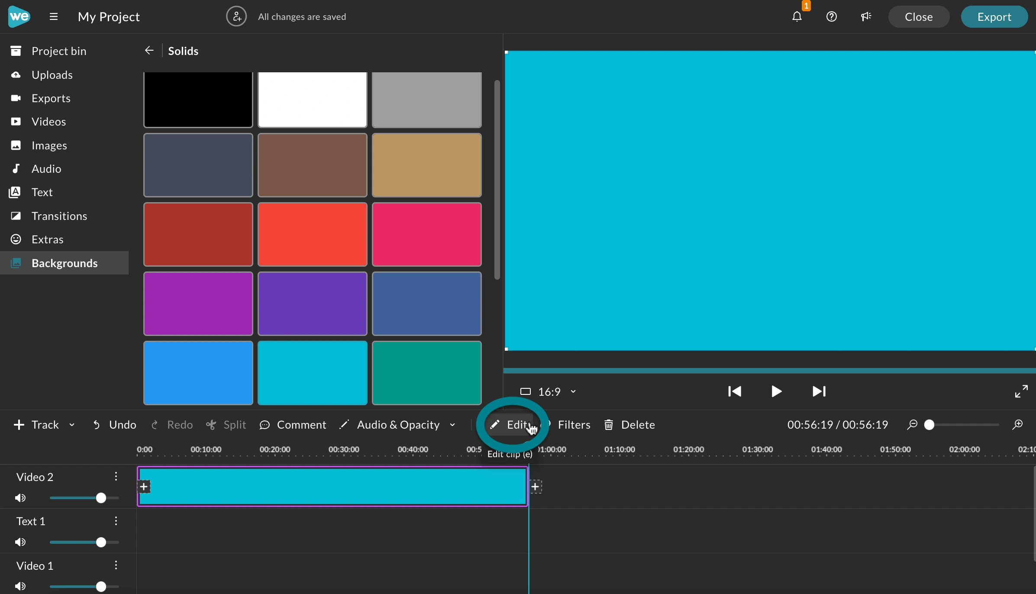Undo the last action

(x=114, y=425)
